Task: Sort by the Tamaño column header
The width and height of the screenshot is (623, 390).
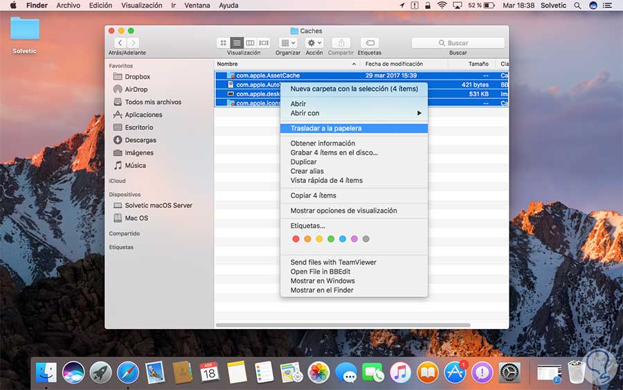Action: tap(472, 64)
